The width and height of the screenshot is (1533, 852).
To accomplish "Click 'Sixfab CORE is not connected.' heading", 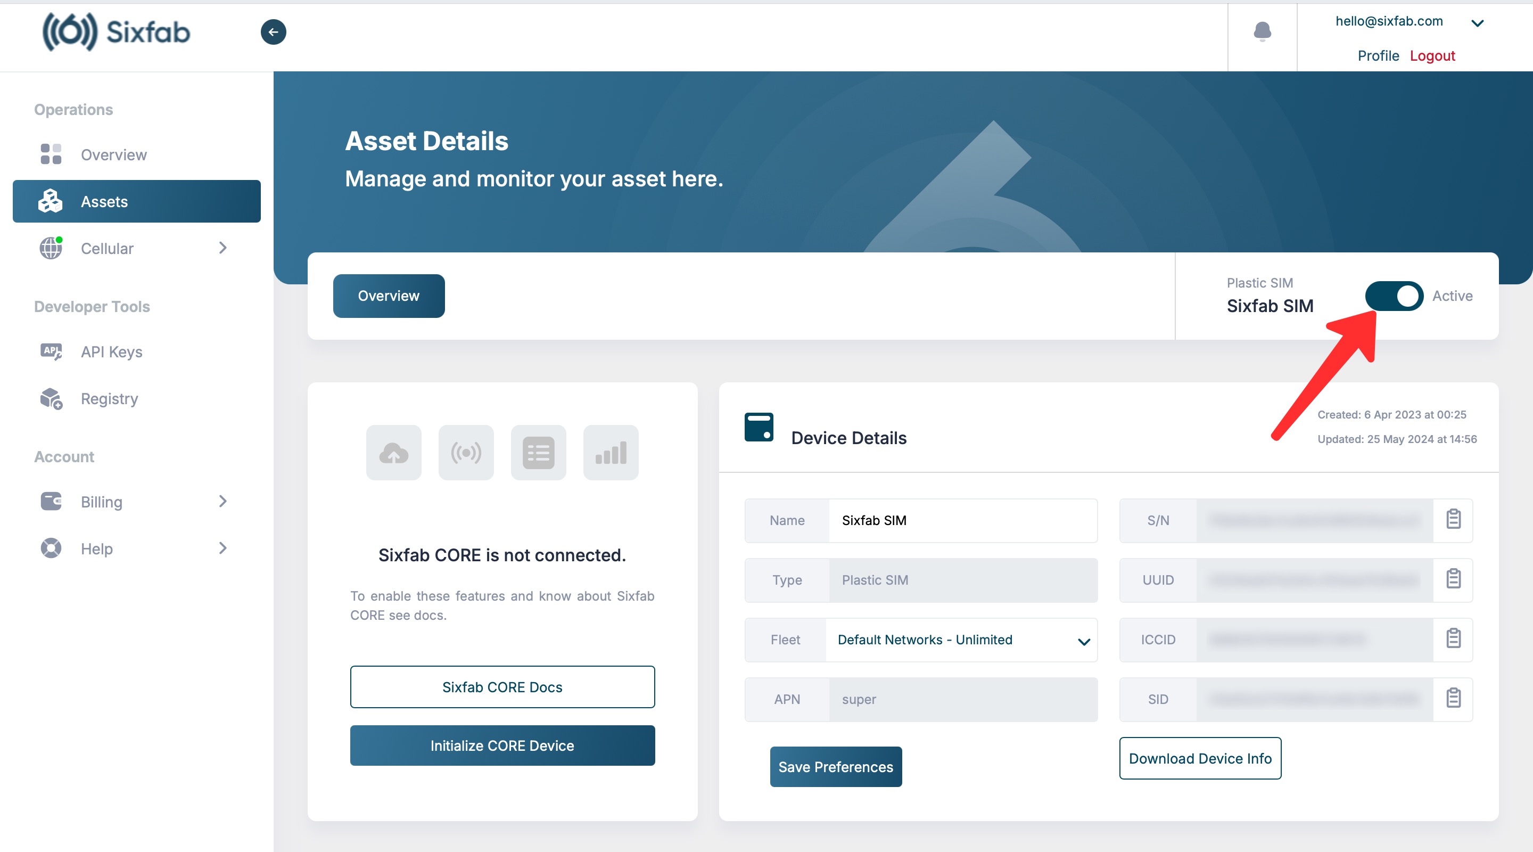I will [x=502, y=555].
